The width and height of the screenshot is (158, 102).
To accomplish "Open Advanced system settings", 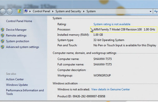I will click(x=22, y=47).
